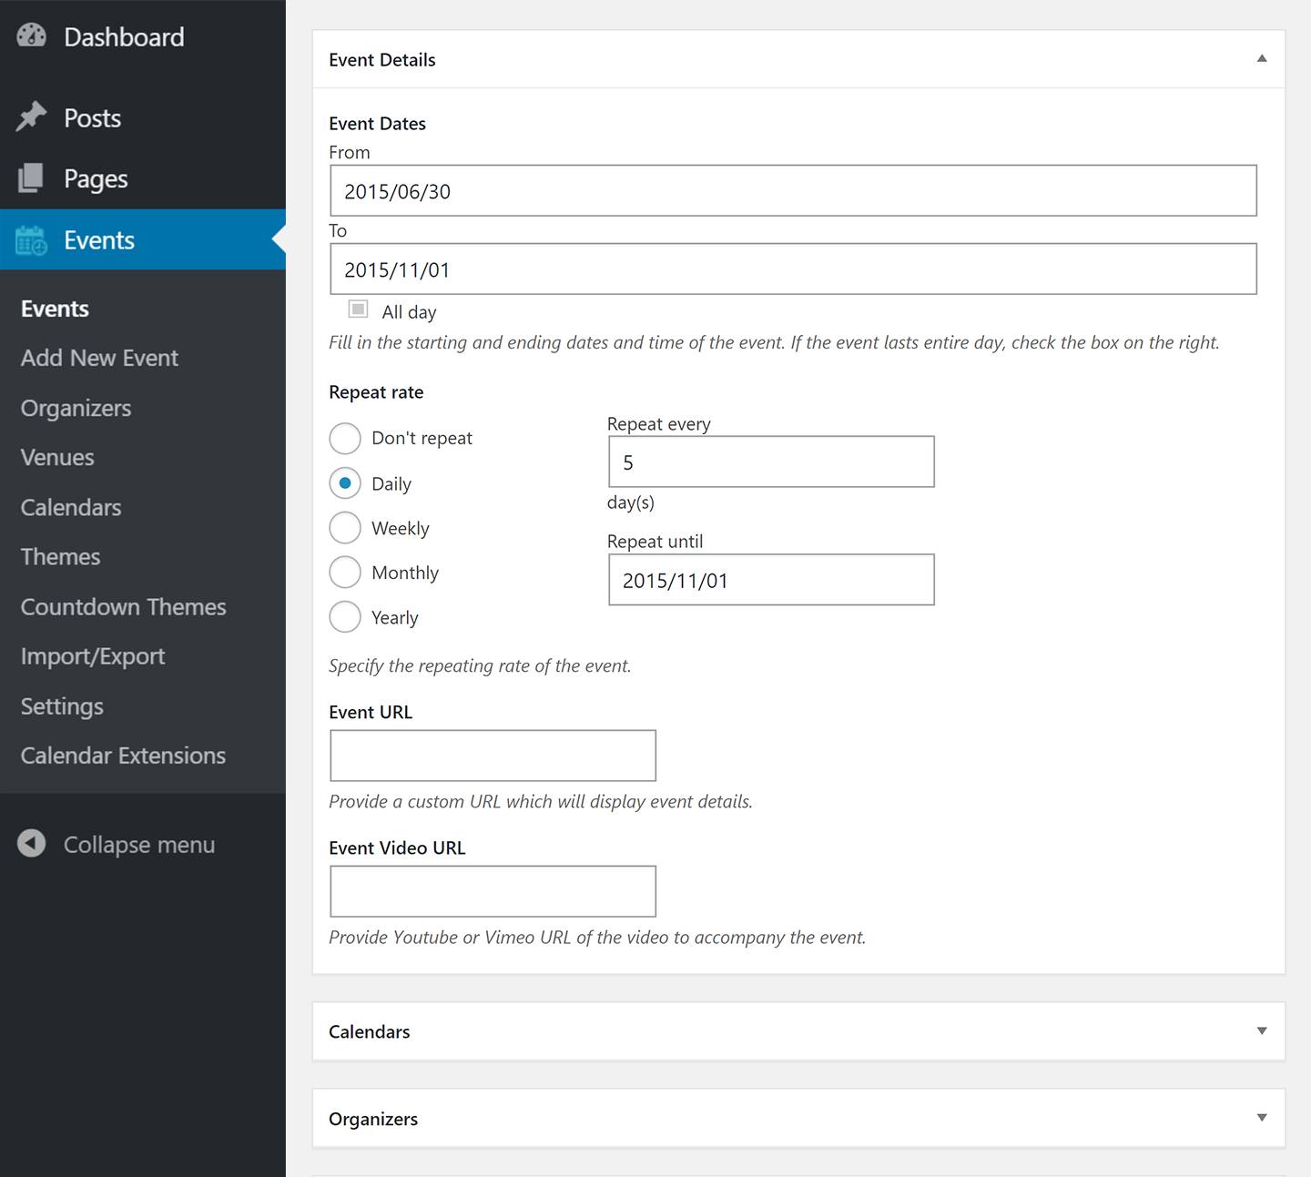Image resolution: width=1311 pixels, height=1177 pixels.
Task: Click the From date input field
Action: tap(792, 191)
